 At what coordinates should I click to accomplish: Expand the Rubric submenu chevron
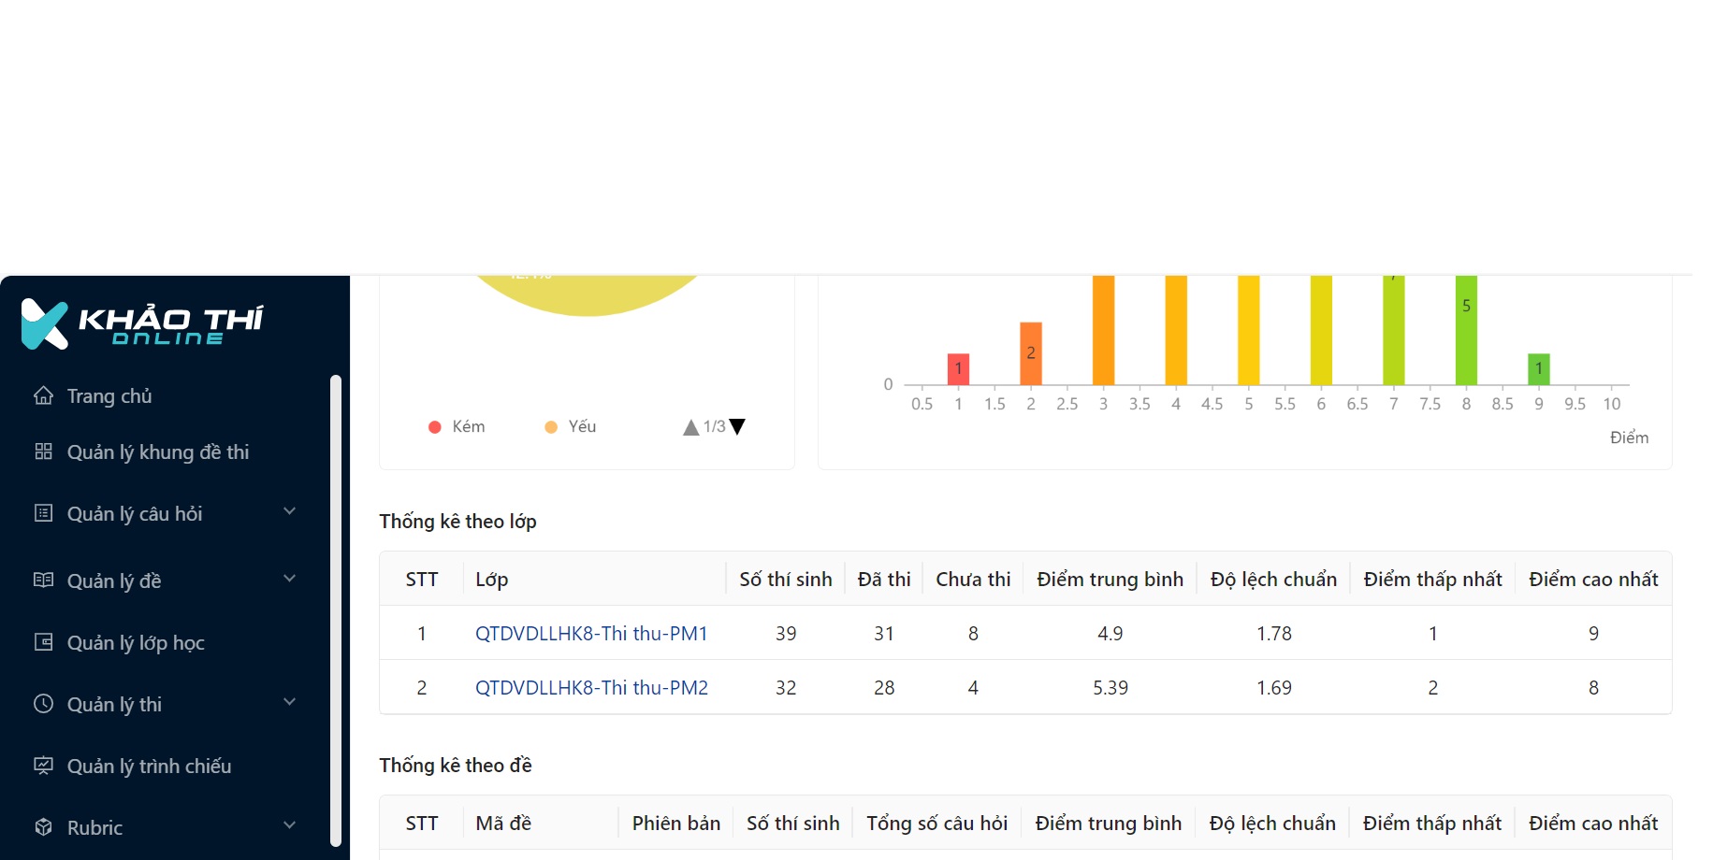(289, 825)
